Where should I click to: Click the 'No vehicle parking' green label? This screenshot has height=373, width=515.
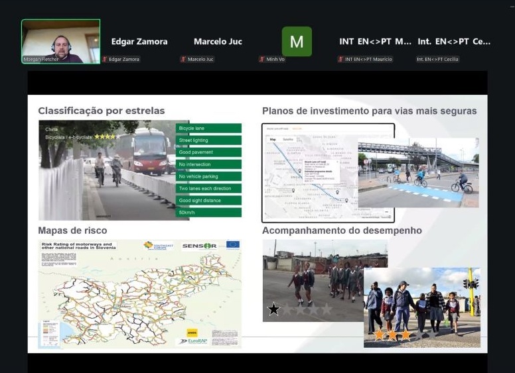pyautogui.click(x=208, y=176)
